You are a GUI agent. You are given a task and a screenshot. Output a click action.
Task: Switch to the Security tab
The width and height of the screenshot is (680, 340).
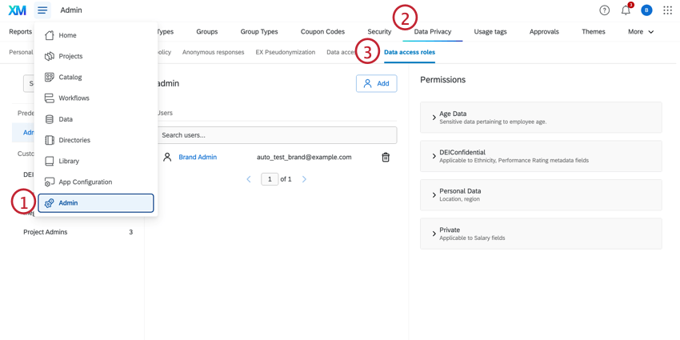379,32
